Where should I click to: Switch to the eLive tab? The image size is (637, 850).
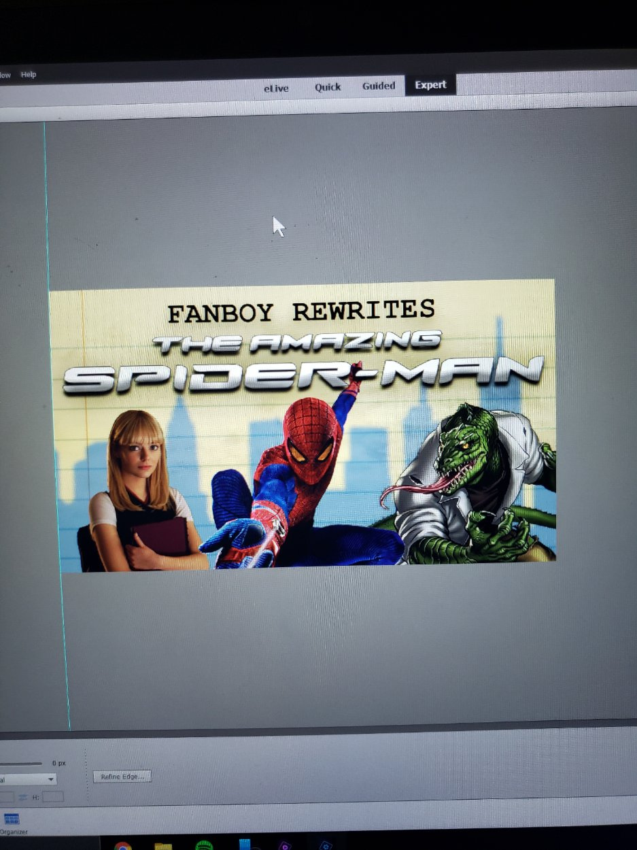tap(277, 88)
